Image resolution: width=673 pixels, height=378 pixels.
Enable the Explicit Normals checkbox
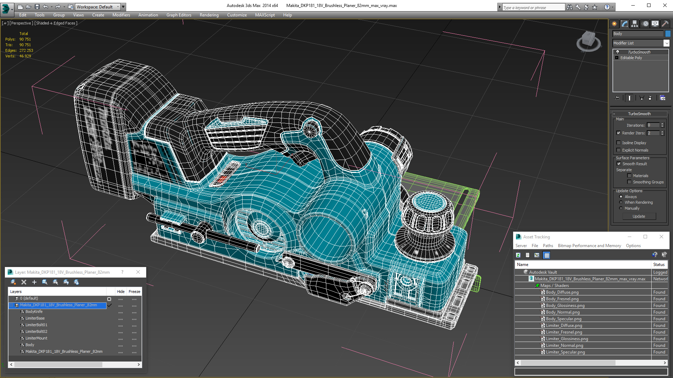[x=619, y=150]
